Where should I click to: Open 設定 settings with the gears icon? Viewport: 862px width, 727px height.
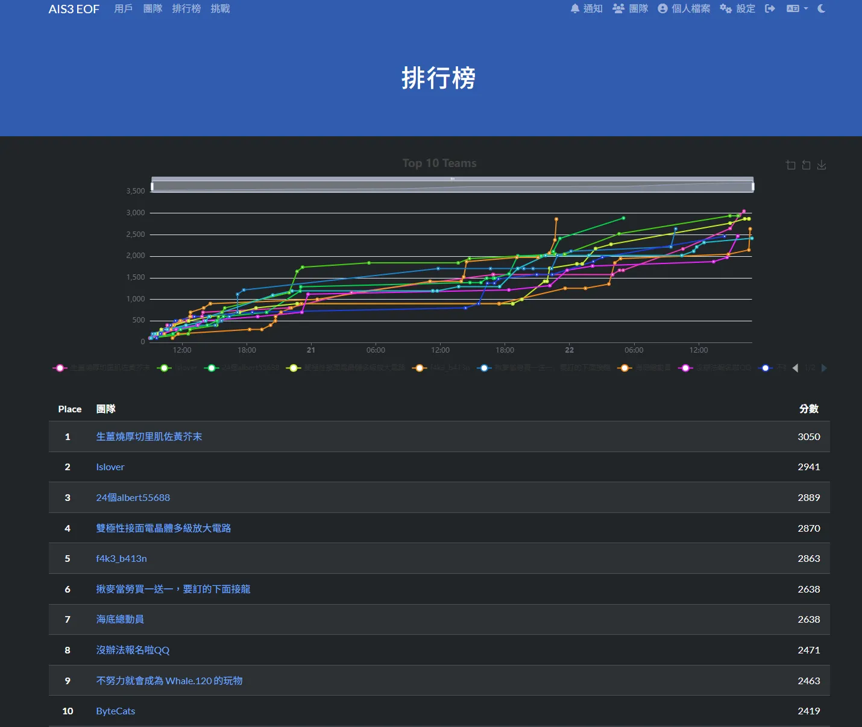(737, 8)
